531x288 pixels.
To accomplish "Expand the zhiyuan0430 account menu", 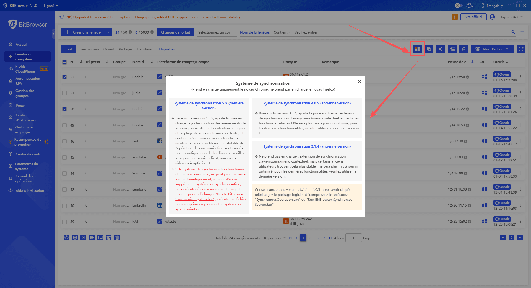I will coord(511,17).
